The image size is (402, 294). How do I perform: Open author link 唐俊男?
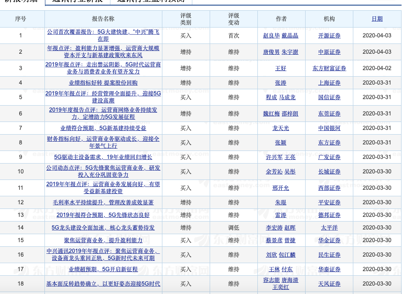tap(271, 52)
